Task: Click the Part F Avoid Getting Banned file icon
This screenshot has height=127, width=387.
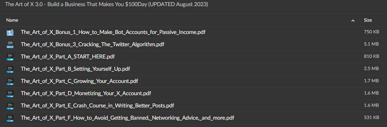Action: pos(10,118)
